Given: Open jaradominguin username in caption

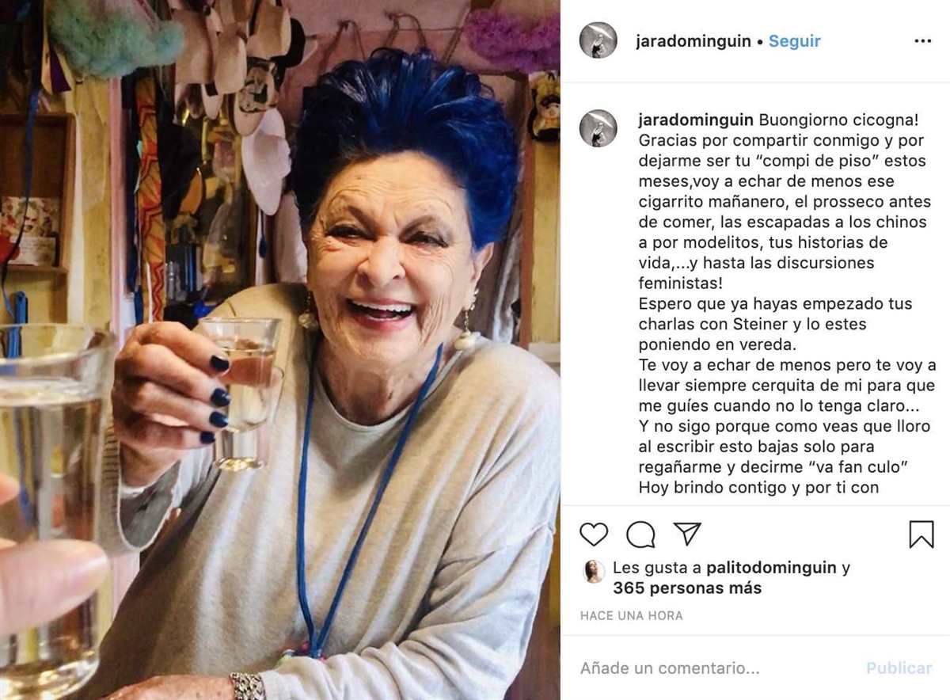Looking at the screenshot, I should (x=696, y=120).
